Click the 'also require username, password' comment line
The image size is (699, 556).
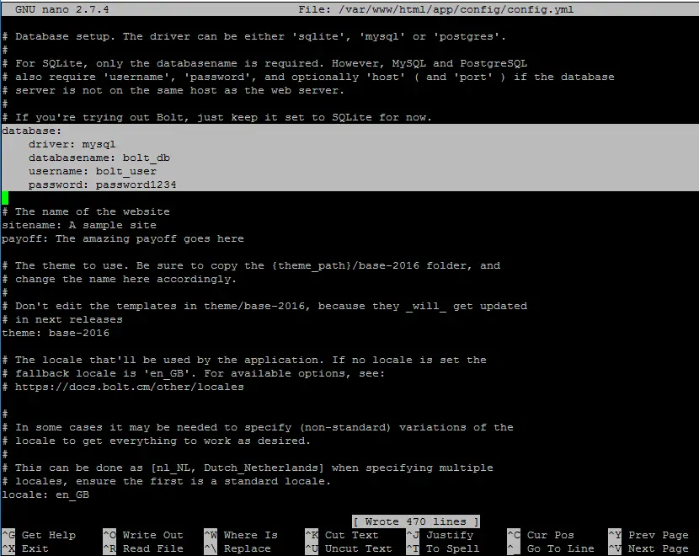click(x=308, y=77)
